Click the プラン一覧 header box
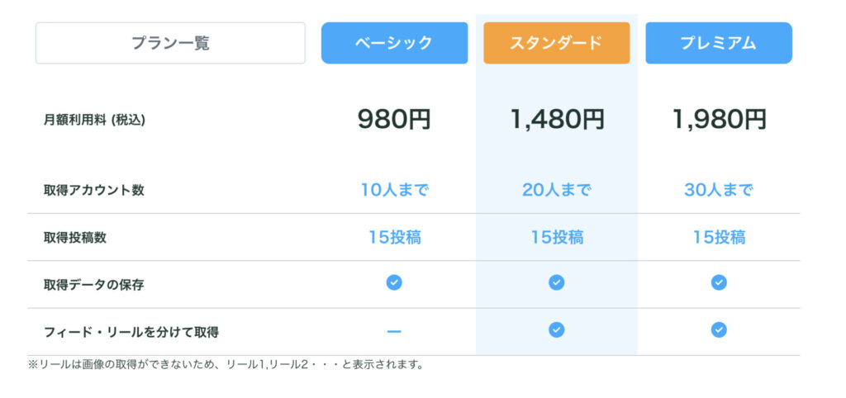846x398 pixels. pyautogui.click(x=170, y=43)
